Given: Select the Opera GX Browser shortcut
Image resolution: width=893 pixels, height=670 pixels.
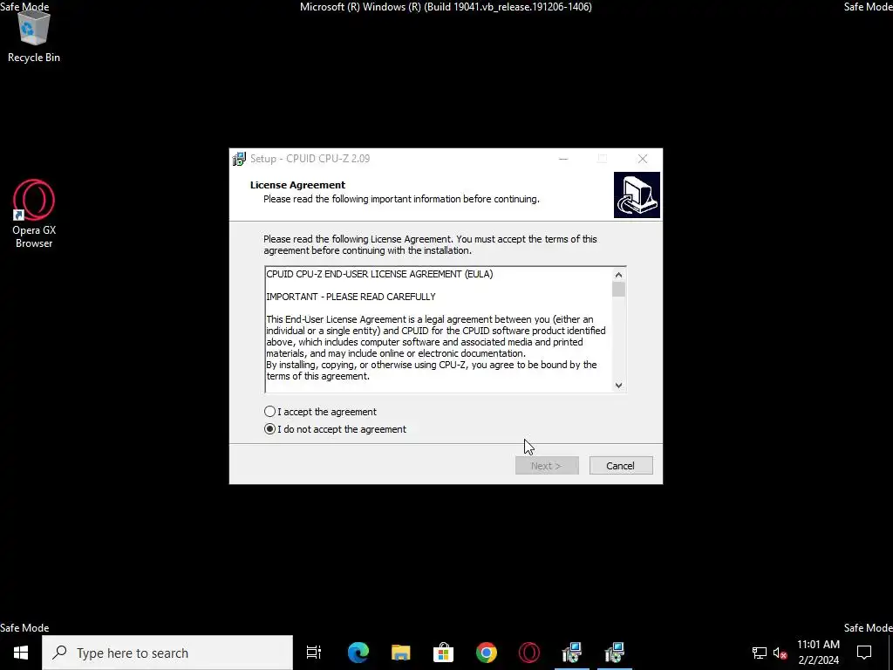Looking at the screenshot, I should (34, 215).
